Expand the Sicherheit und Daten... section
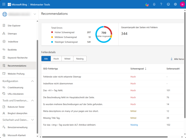 tap(32, 120)
